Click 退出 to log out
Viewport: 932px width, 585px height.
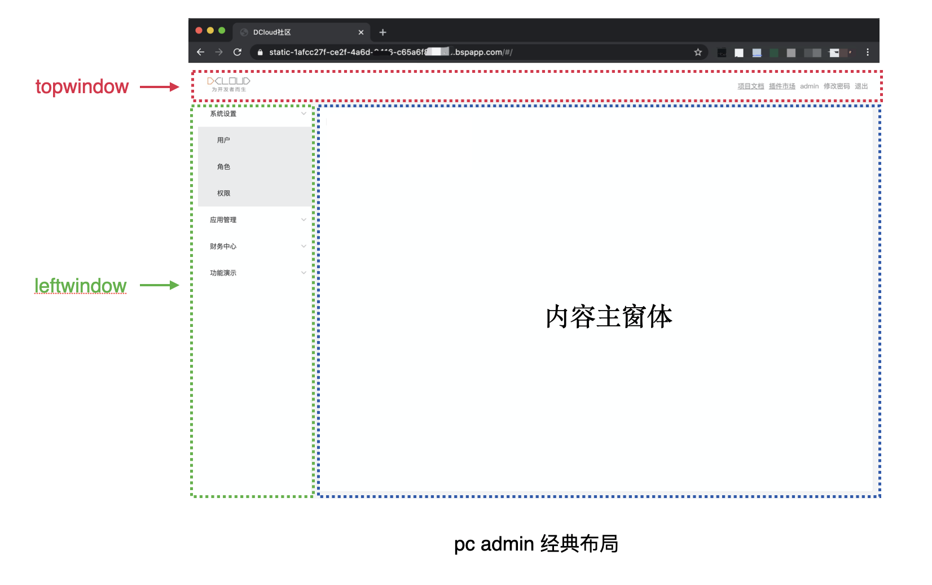861,86
